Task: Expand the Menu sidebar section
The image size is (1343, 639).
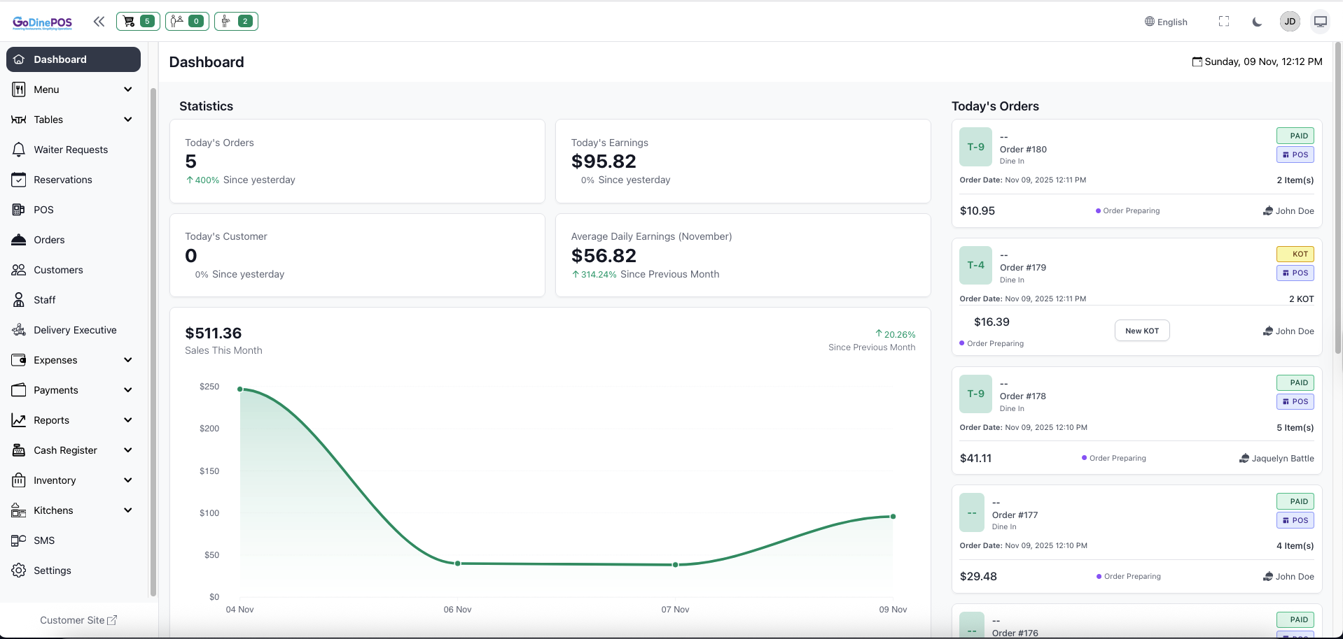Action: [x=73, y=89]
